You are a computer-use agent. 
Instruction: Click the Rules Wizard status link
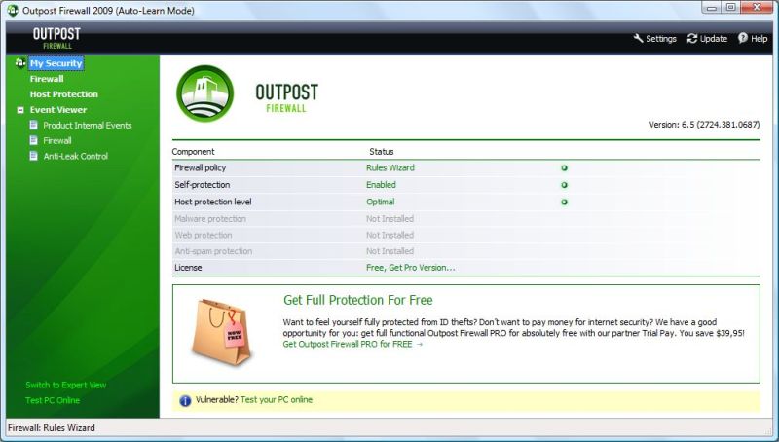[x=390, y=167]
